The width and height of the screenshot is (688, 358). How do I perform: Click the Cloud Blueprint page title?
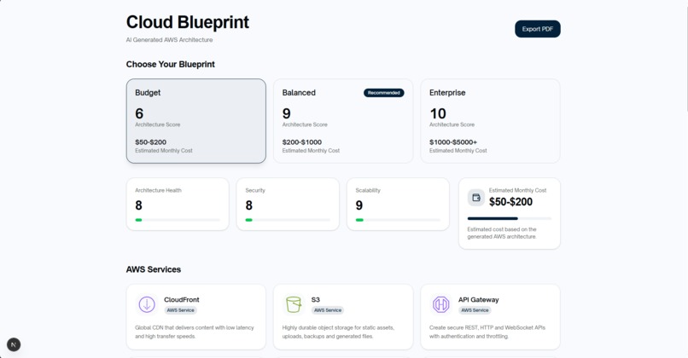(x=188, y=22)
